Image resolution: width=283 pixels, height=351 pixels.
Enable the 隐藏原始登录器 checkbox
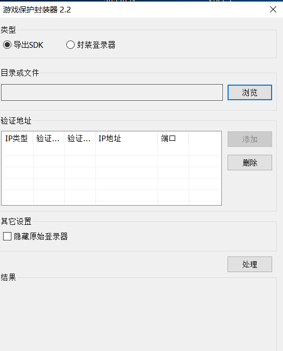point(7,236)
